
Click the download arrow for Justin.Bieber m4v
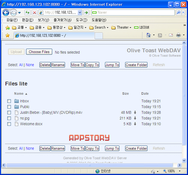click(135, 112)
